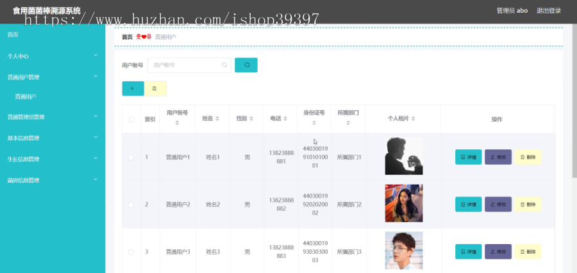The width and height of the screenshot is (577, 273).
Task: Click 首页 in the breadcrumb
Action: pyautogui.click(x=128, y=37)
